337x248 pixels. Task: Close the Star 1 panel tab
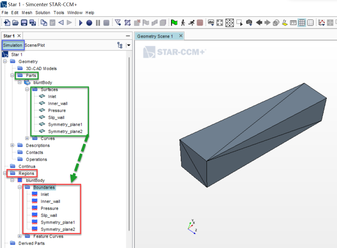[x=19, y=36]
